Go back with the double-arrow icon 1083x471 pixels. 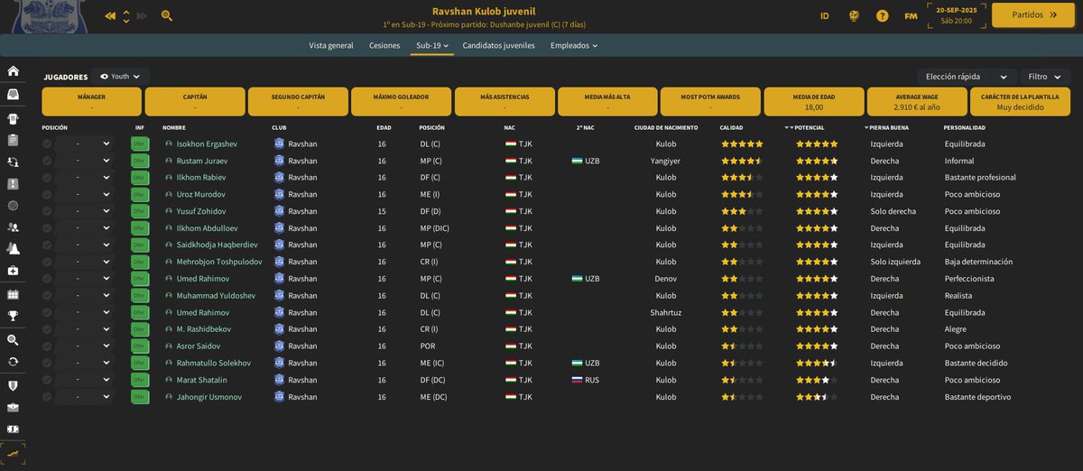pos(110,16)
